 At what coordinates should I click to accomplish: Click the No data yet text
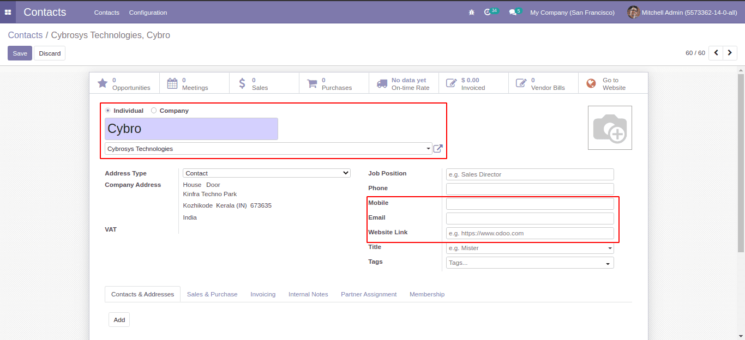[408, 80]
